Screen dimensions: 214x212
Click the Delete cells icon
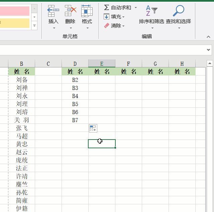point(71,11)
